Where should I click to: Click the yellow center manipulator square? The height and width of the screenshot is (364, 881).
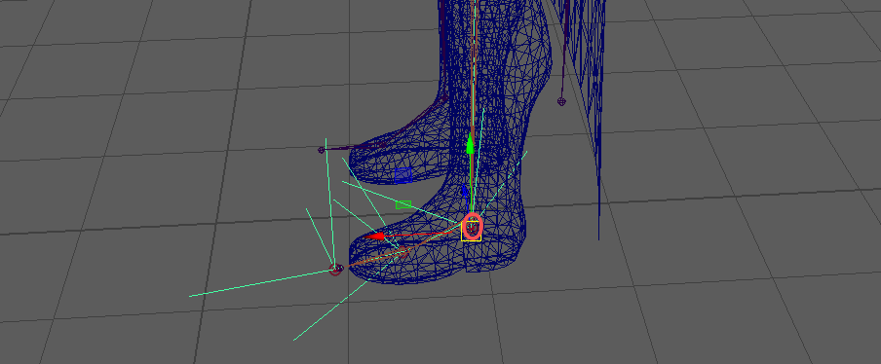(x=472, y=231)
